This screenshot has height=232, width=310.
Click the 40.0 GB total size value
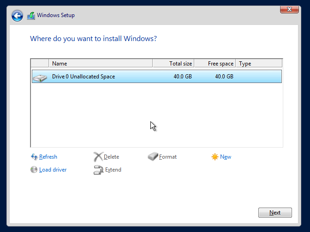[x=183, y=77]
